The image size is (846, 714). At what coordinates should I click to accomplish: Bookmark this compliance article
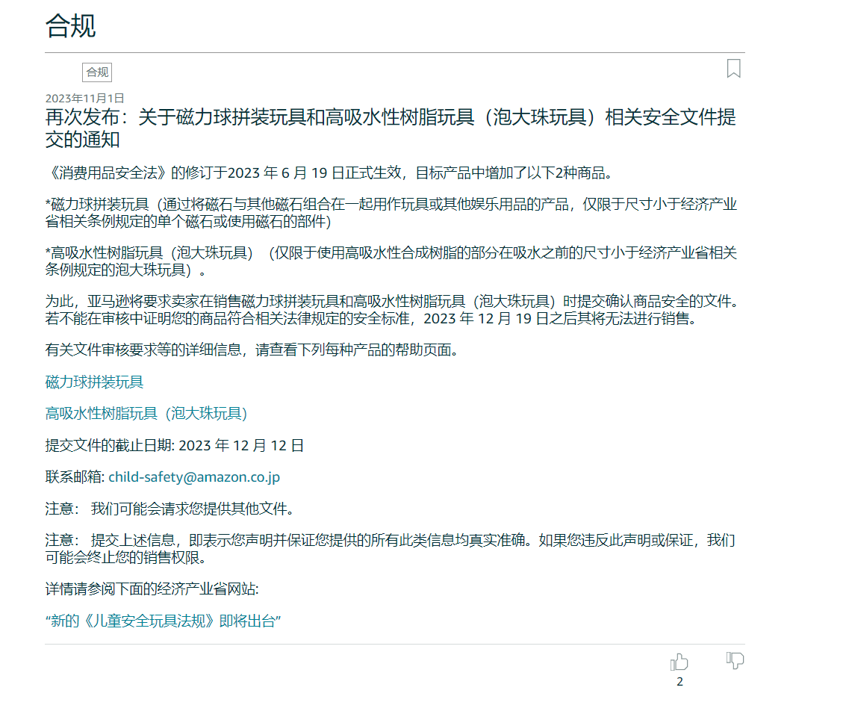tap(733, 69)
